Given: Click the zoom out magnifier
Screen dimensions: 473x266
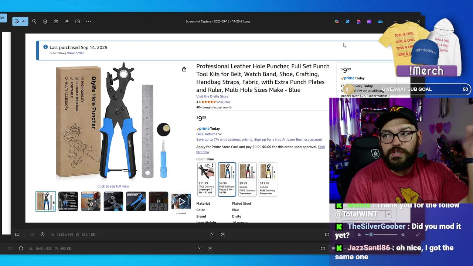Looking at the screenshot, I should point(359,235).
